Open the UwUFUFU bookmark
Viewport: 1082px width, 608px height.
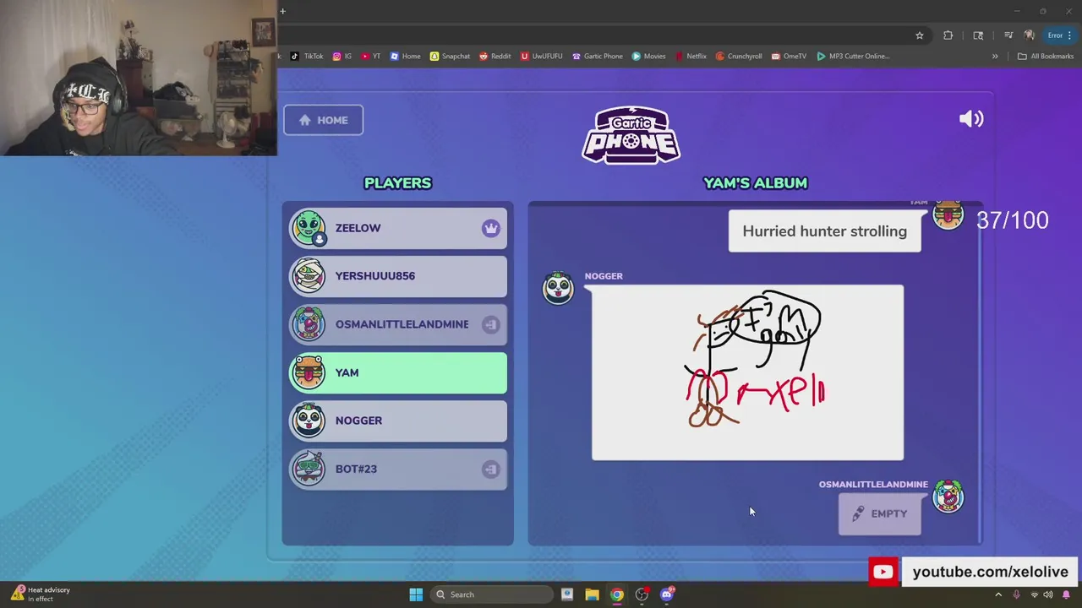(541, 57)
